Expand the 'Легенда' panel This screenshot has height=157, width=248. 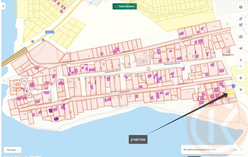(x=13, y=150)
